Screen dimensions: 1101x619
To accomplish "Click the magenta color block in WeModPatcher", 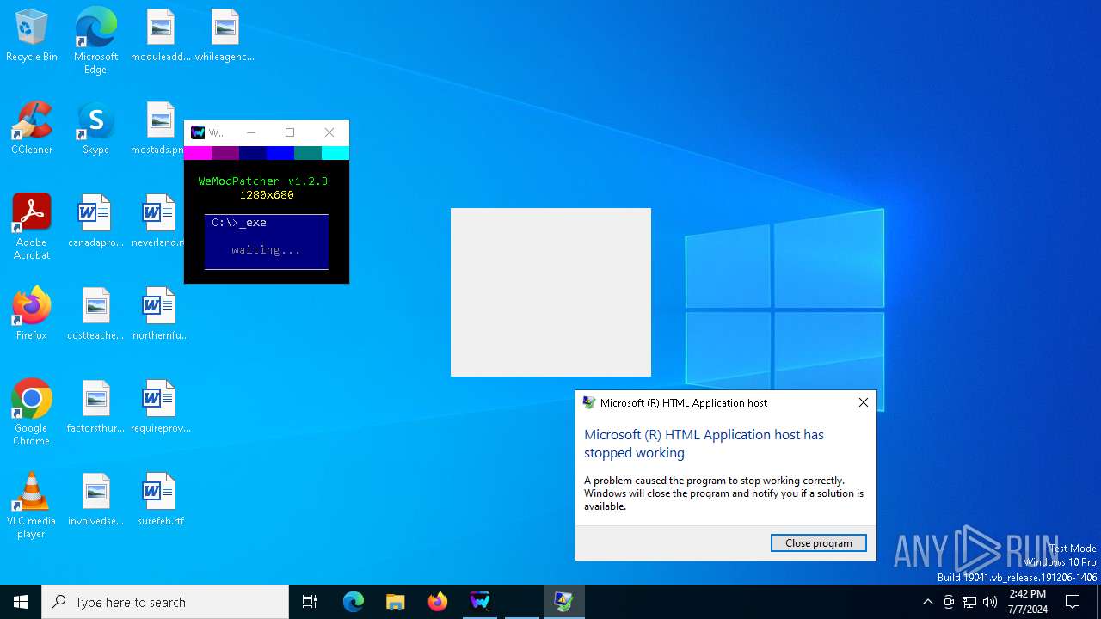I will [198, 153].
